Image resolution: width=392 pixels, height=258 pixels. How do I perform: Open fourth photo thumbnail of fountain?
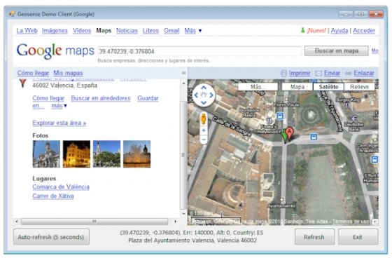point(137,154)
